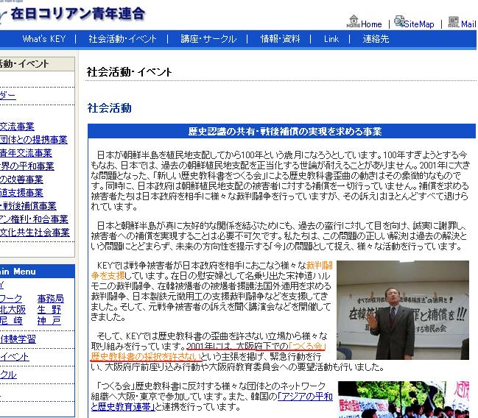478x418 pixels.
Task: Click the 青年交流事業 sidebar link
Action: click(x=26, y=153)
